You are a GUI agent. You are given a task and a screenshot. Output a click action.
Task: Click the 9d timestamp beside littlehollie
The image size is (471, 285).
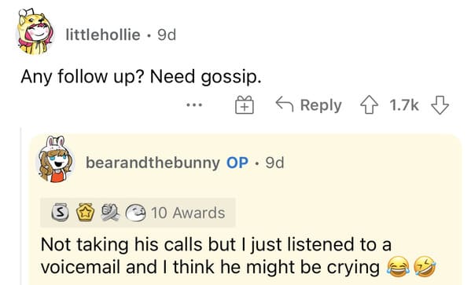coord(167,35)
